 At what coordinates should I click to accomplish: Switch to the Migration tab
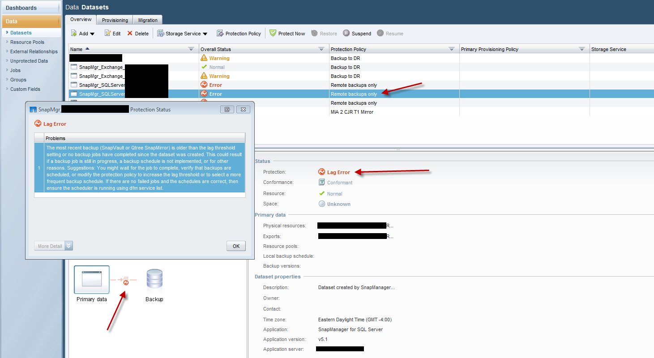pos(148,20)
